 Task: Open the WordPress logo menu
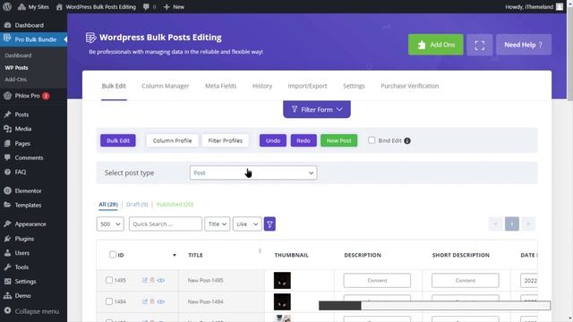click(7, 6)
